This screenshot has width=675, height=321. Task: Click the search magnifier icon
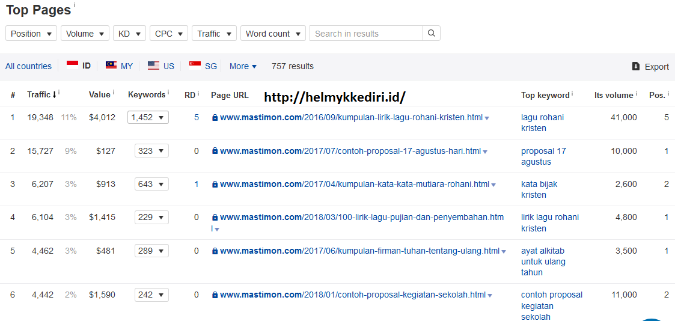[432, 33]
